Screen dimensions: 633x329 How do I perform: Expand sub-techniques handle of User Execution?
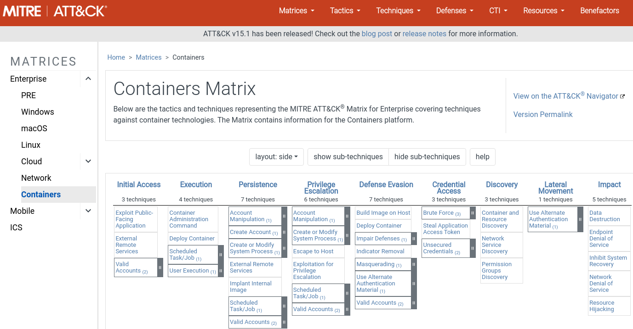[221, 271]
